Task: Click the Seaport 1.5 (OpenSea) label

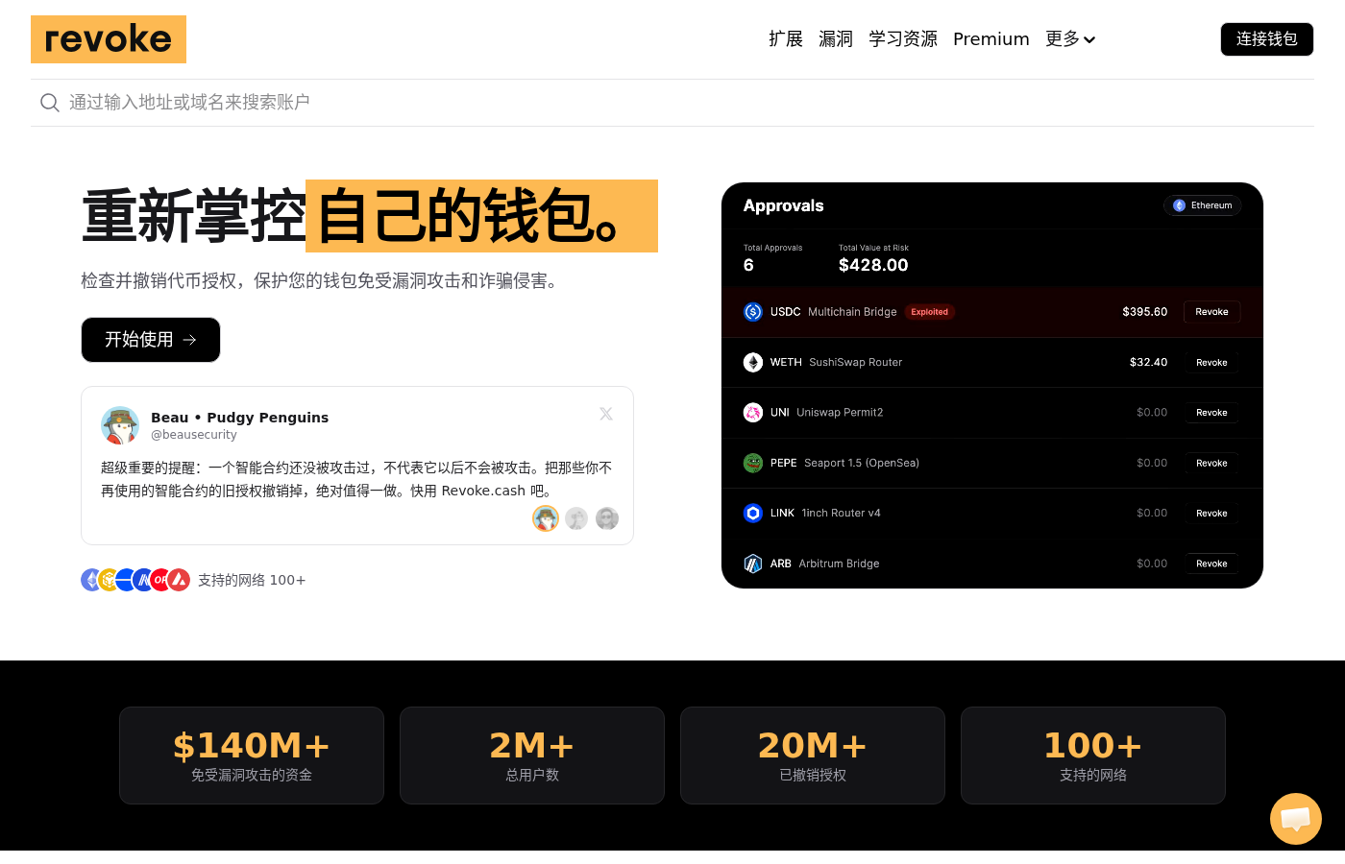Action: 862,463
